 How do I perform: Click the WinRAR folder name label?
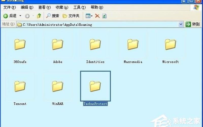point(58,104)
